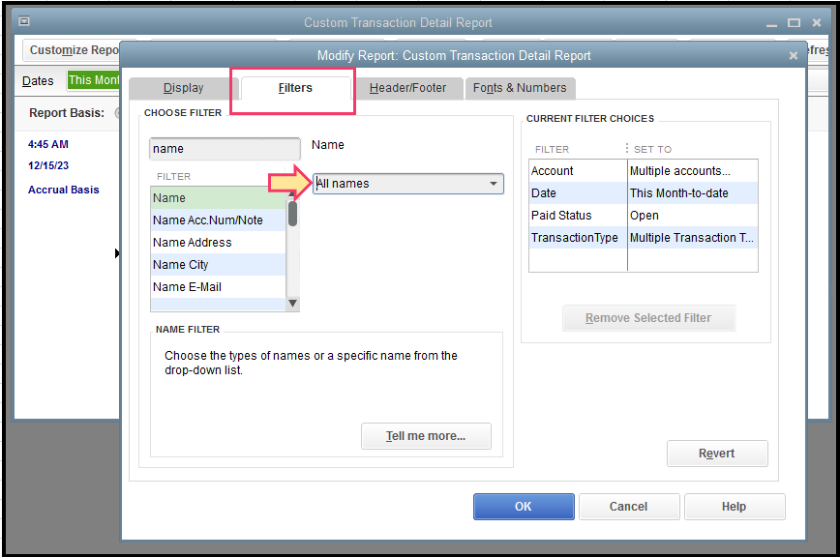The width and height of the screenshot is (840, 557).
Task: Go to the Fonts & Numbers tab
Action: click(520, 88)
